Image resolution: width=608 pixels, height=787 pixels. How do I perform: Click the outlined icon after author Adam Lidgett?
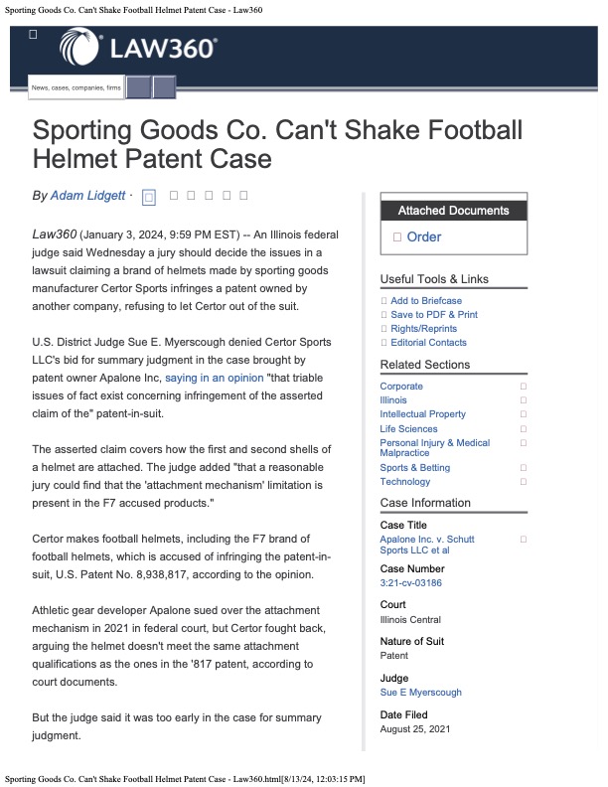[149, 197]
